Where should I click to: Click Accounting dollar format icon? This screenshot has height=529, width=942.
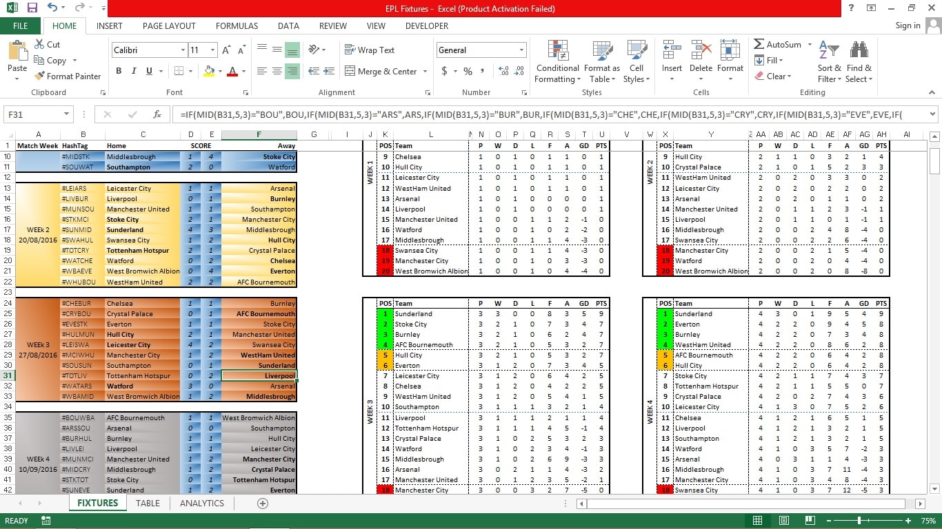pyautogui.click(x=444, y=71)
